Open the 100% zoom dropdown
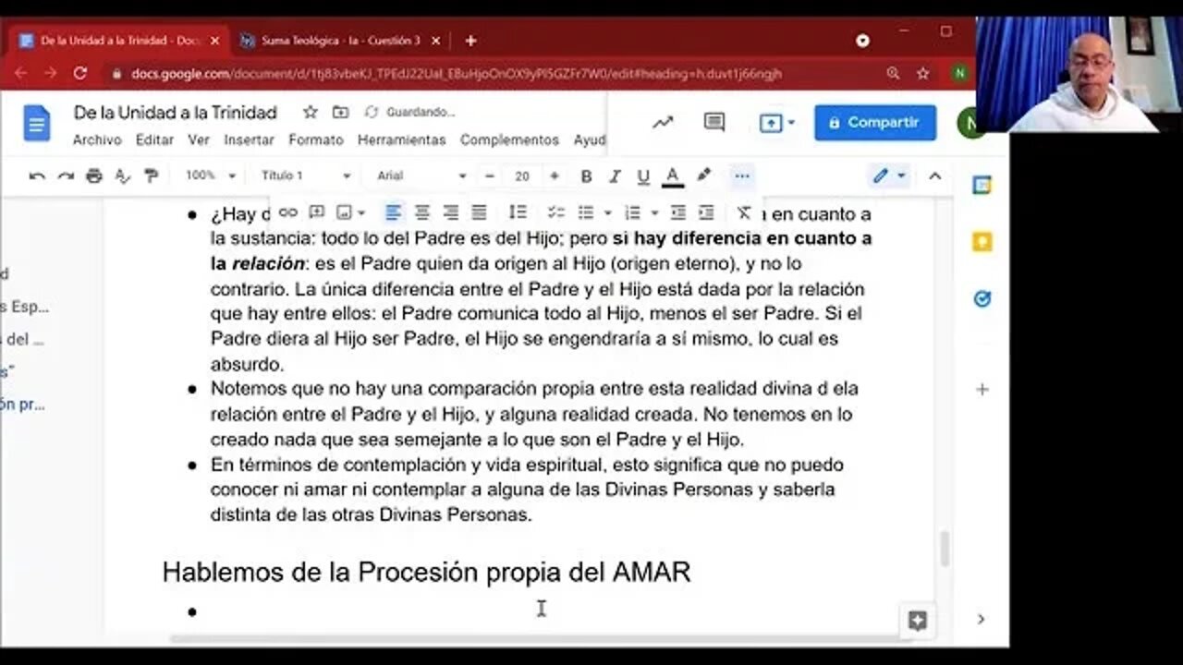 tap(211, 175)
